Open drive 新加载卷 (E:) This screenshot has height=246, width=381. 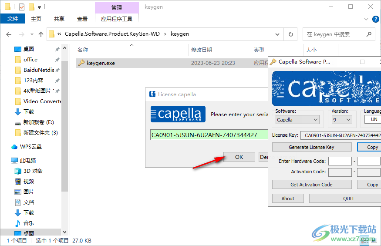coord(38,122)
